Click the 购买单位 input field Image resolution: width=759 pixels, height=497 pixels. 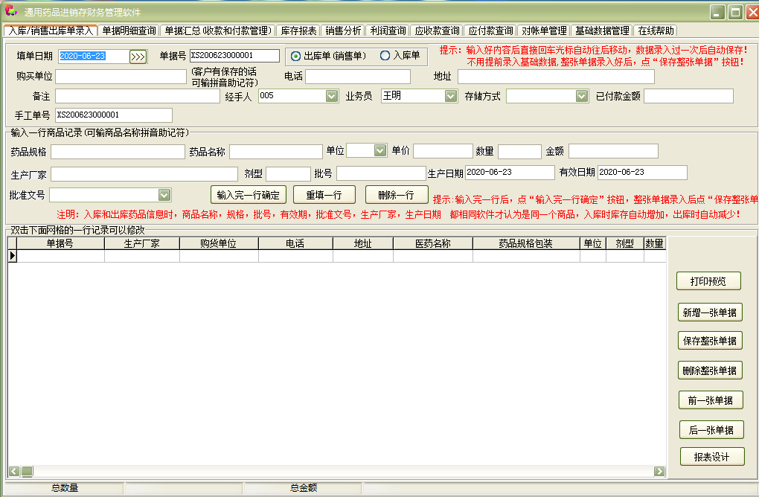click(x=119, y=75)
